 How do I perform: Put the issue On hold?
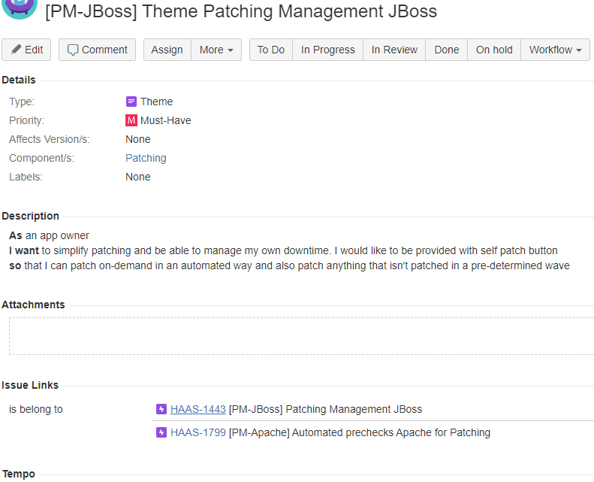click(494, 50)
